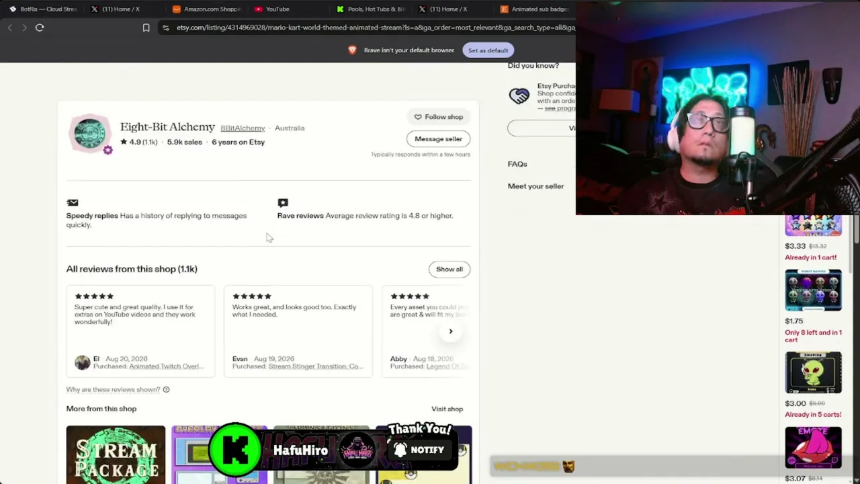Click the browser forward arrow
The image size is (860, 484).
tap(24, 28)
